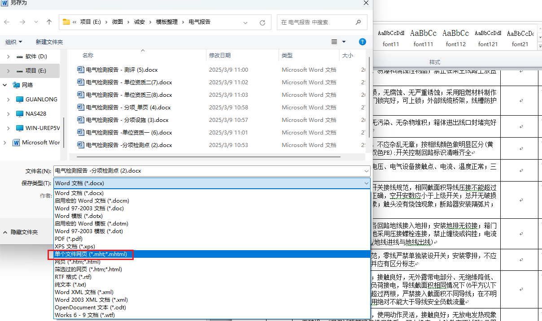Choose PDF (*.pdf) save type
The width and height of the screenshot is (542, 321).
click(x=212, y=239)
